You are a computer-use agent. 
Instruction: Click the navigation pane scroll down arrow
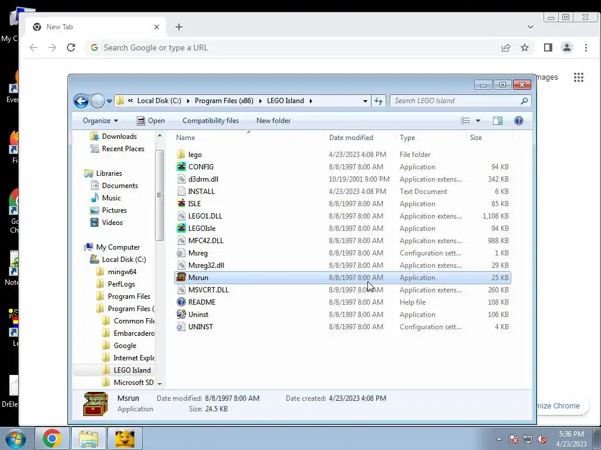[x=160, y=384]
